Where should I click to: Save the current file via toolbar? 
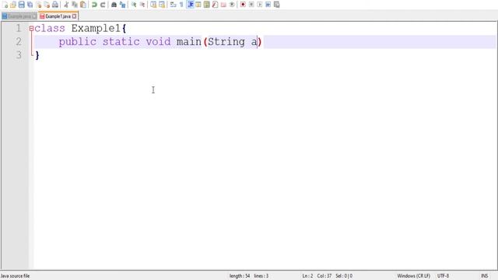[x=21, y=5]
